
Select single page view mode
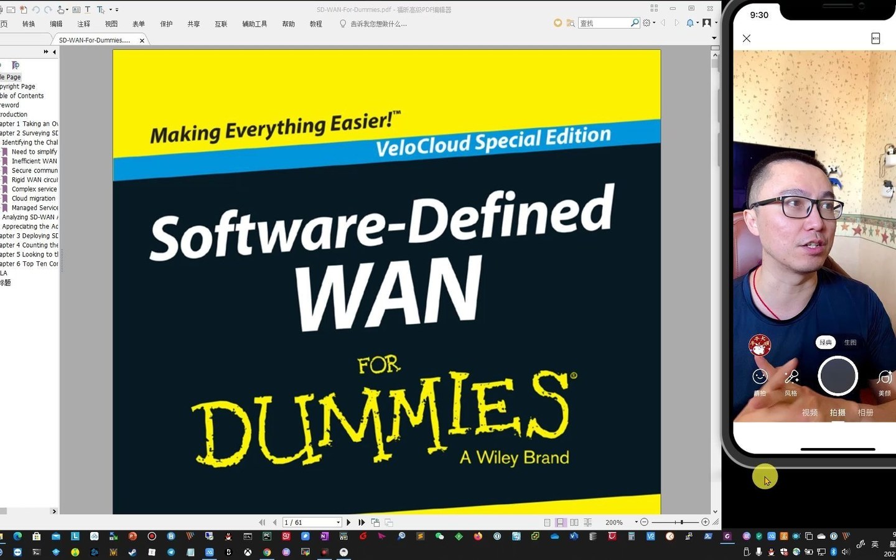pyautogui.click(x=547, y=523)
